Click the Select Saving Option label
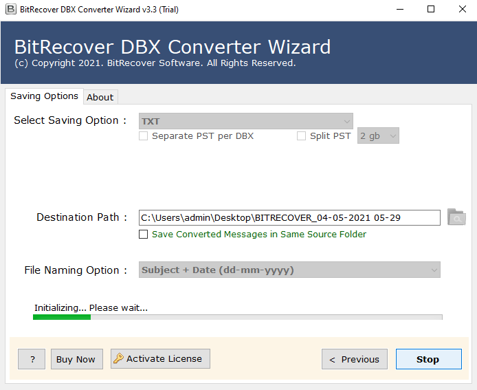The width and height of the screenshot is (477, 390). point(70,120)
